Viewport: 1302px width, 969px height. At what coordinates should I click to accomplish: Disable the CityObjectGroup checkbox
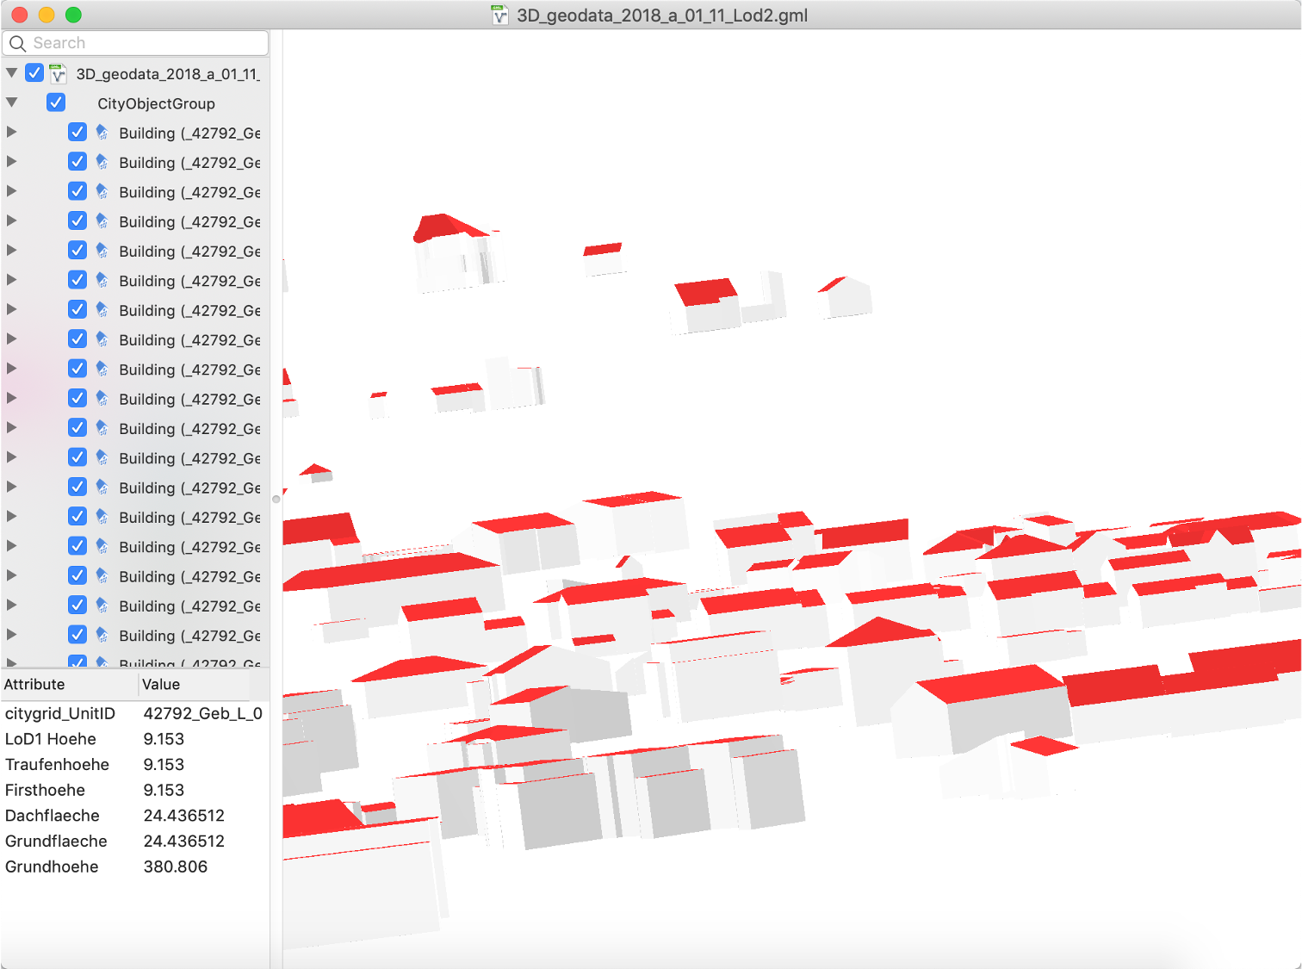[x=55, y=102]
